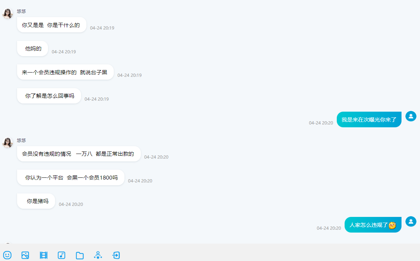This screenshot has width=420, height=261.
Task: Select the message 你又是是 你是干什么的
Action: tap(51, 25)
